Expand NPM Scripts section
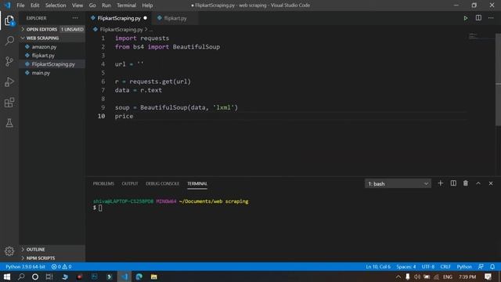 41,258
